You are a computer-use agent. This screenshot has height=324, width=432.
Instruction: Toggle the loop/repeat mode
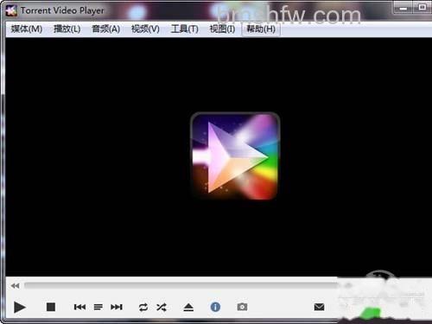(x=143, y=308)
